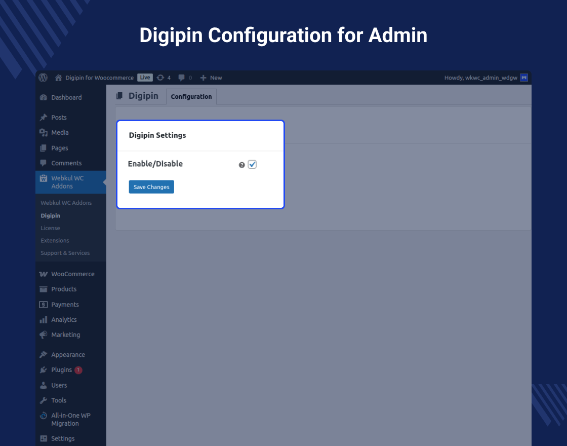Click the Dashboard gauge icon
This screenshot has height=446, width=567.
[x=44, y=97]
